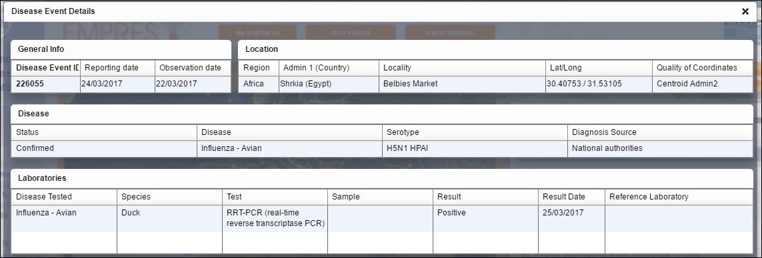Select the Positive result cell
The width and height of the screenshot is (762, 258).
[486, 218]
